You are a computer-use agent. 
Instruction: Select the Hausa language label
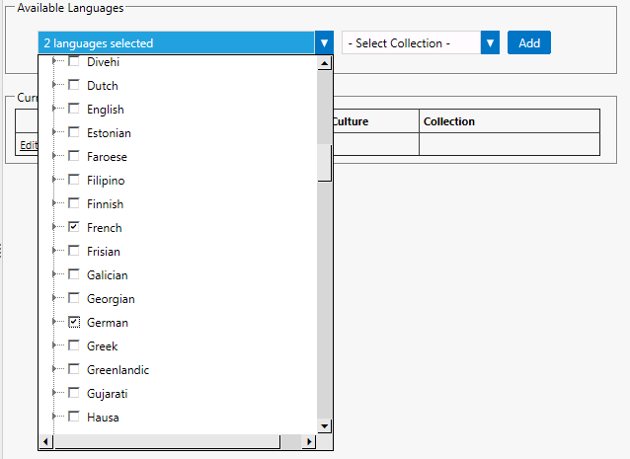tap(103, 418)
